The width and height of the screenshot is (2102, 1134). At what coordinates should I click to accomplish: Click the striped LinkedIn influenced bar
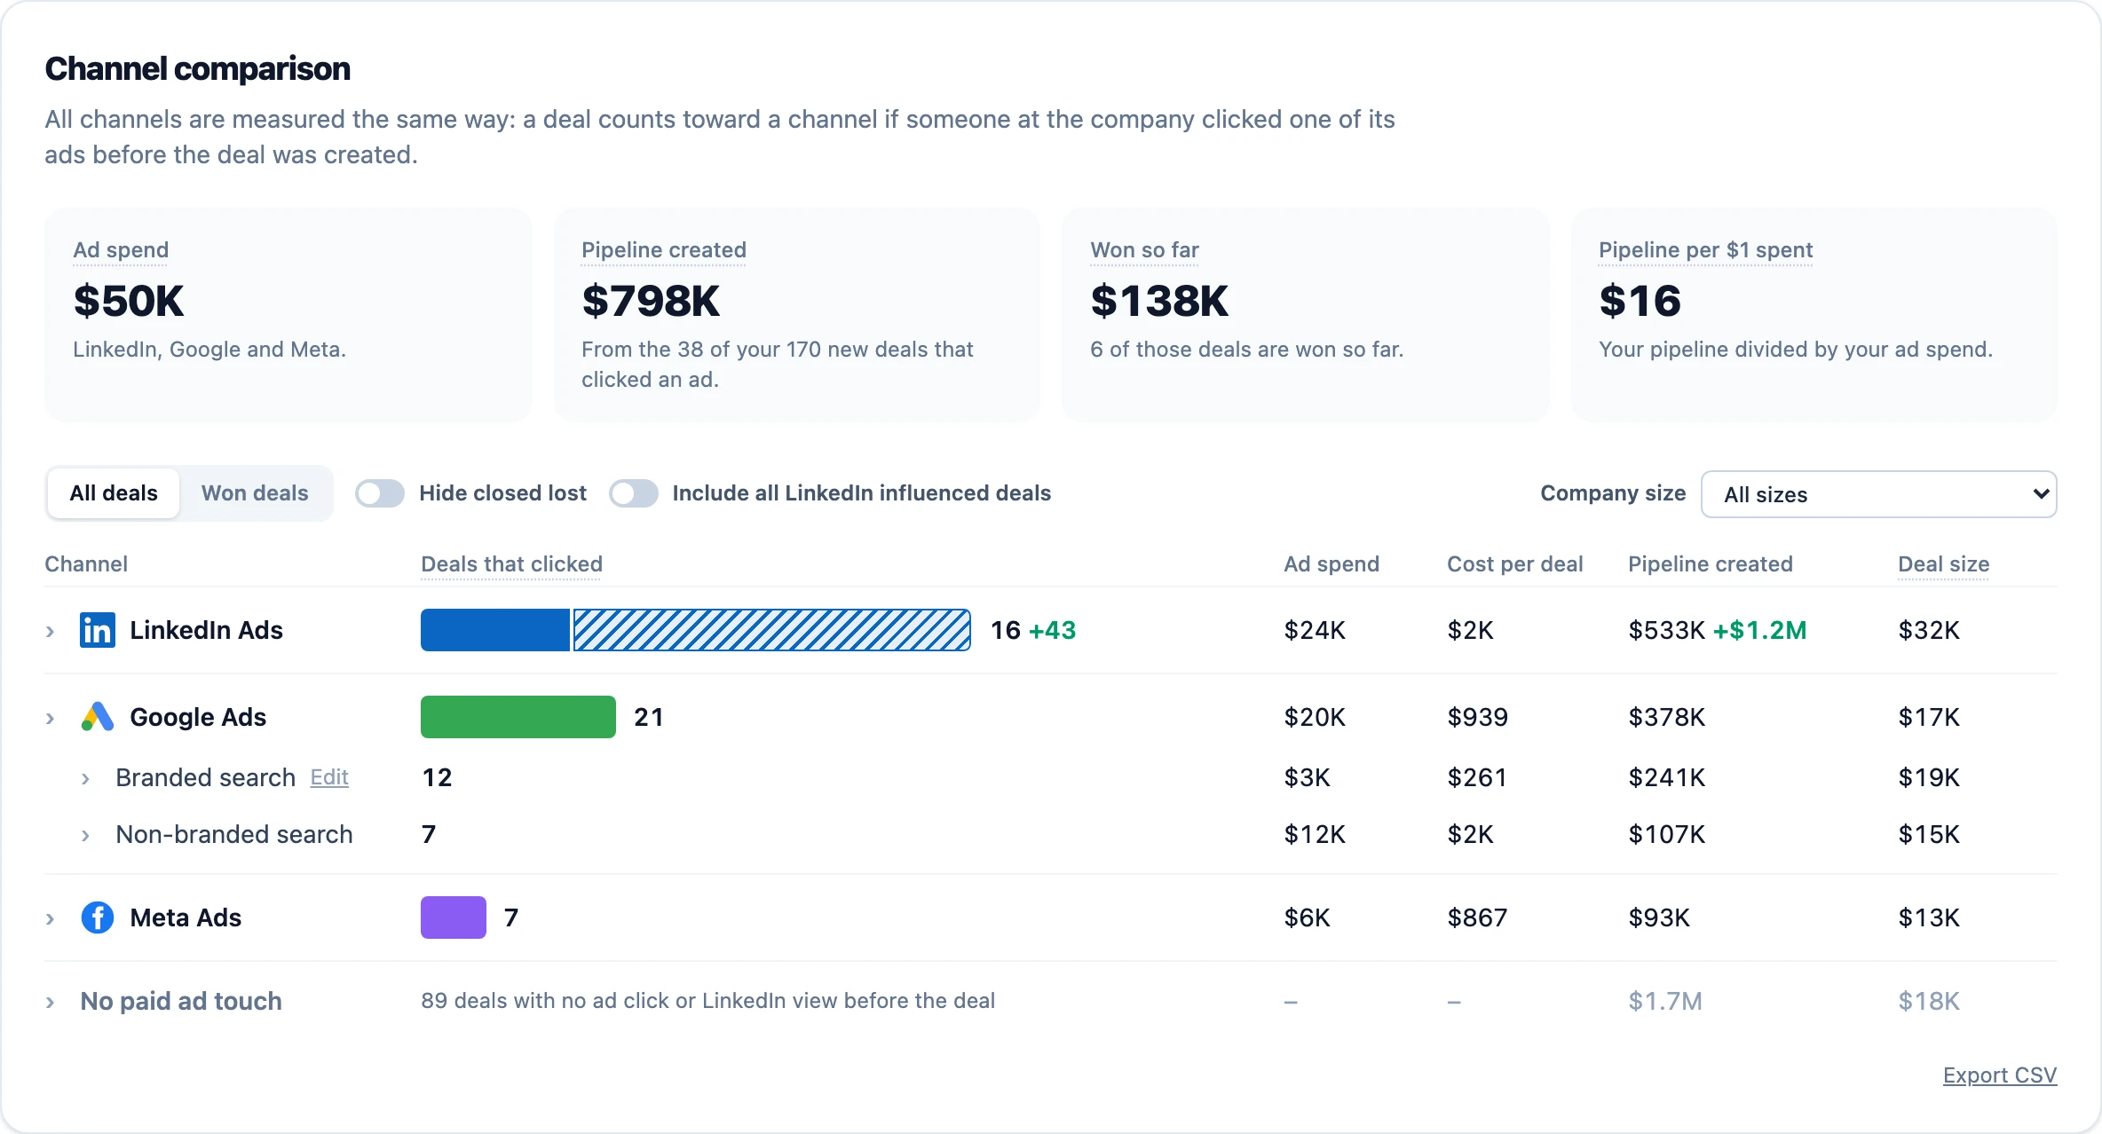(x=772, y=630)
